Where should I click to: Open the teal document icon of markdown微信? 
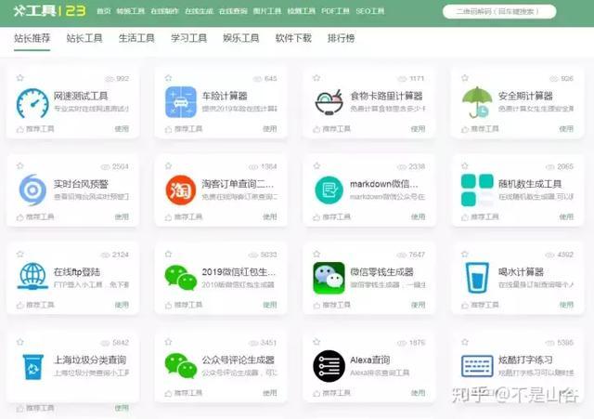329,190
